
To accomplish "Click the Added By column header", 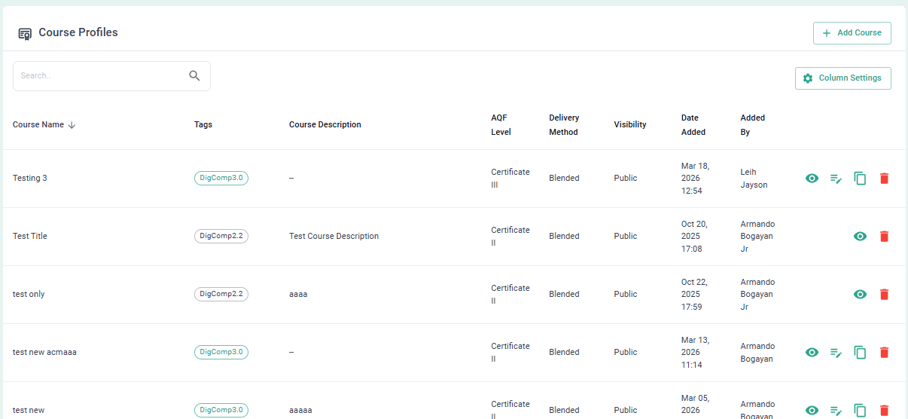I will (x=753, y=124).
